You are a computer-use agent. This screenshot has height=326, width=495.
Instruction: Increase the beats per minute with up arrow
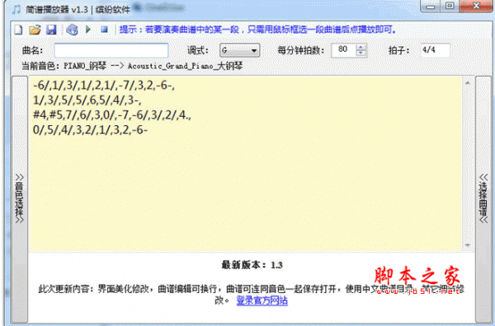pyautogui.click(x=361, y=47)
